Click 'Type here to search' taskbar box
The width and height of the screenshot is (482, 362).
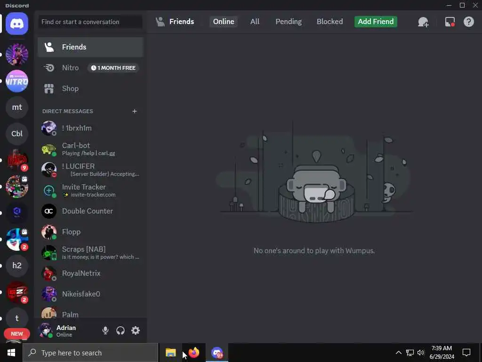click(90, 353)
